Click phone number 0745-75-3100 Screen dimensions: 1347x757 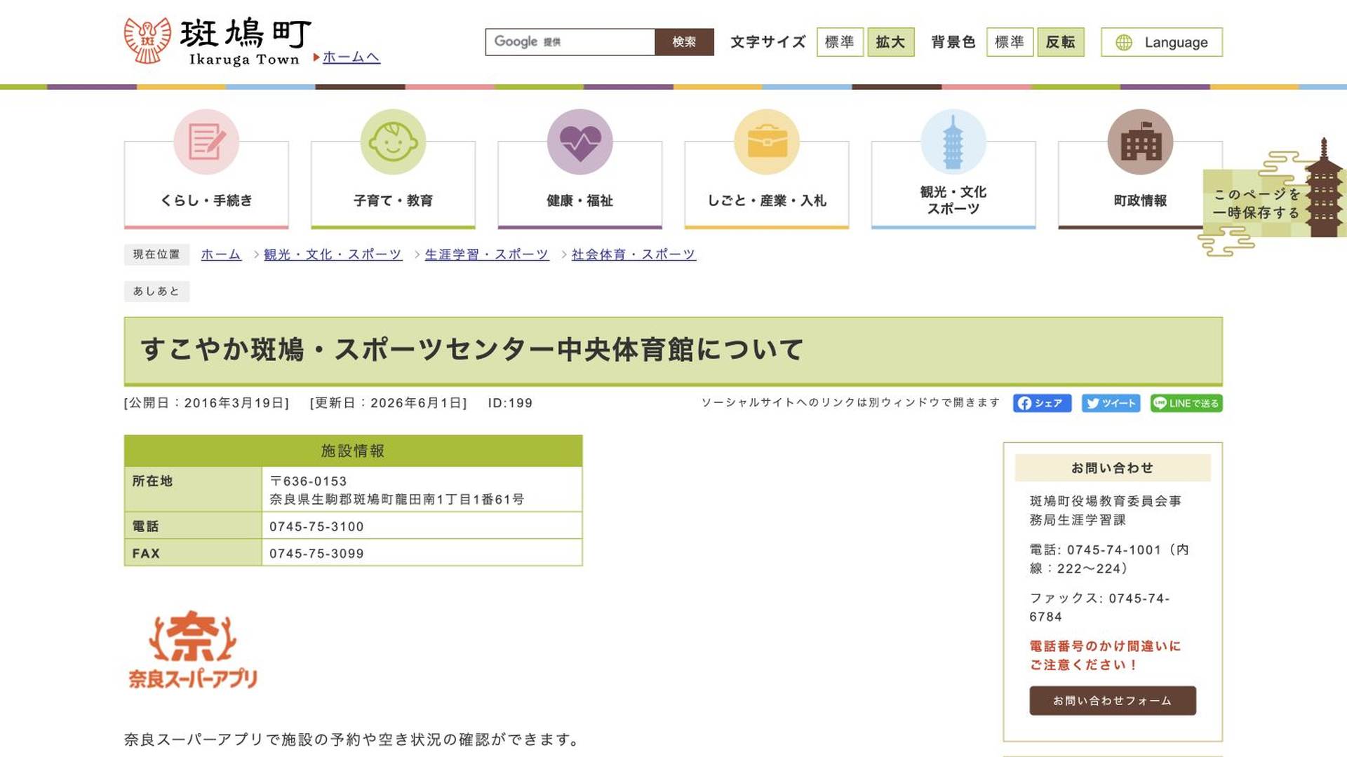point(316,526)
